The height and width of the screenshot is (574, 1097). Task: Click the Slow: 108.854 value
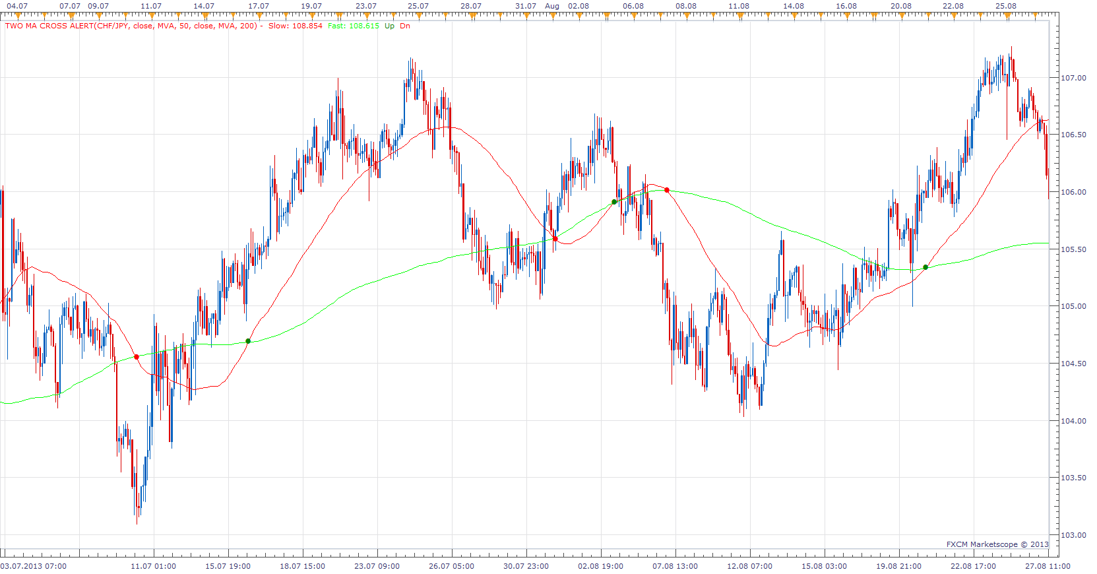296,26
